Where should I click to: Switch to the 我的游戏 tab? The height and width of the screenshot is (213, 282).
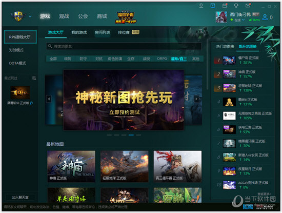coord(79,32)
